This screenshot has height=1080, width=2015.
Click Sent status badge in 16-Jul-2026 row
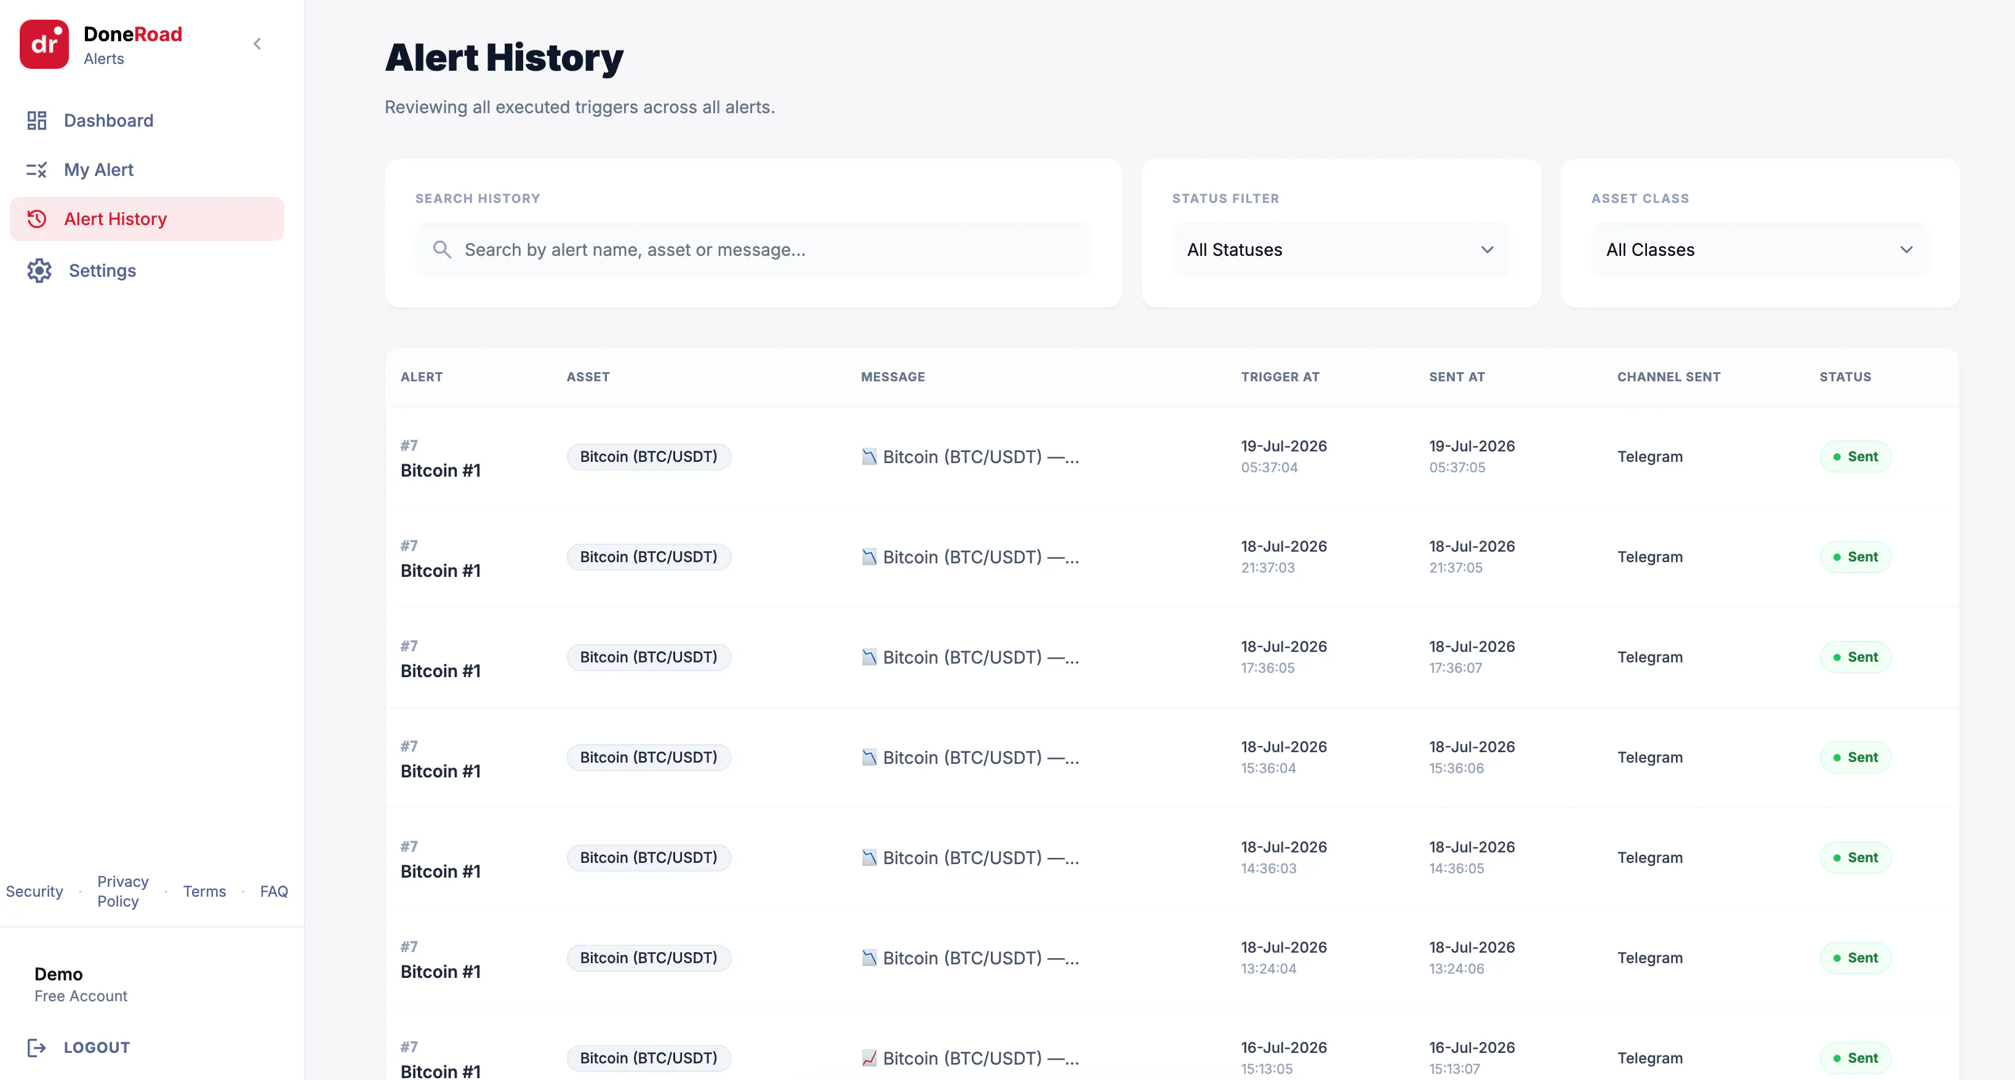(x=1856, y=1058)
